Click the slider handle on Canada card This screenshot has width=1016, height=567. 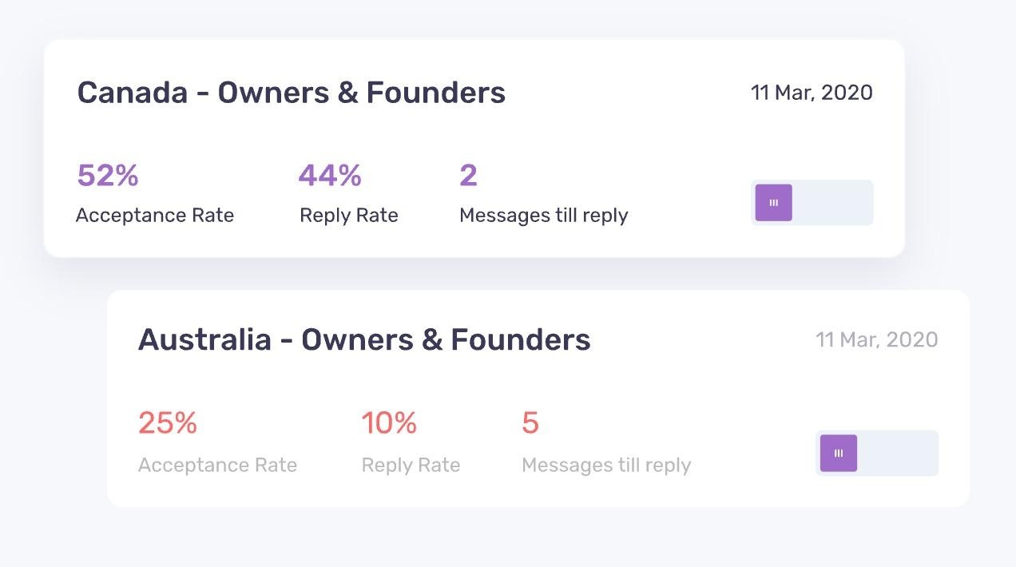[772, 202]
